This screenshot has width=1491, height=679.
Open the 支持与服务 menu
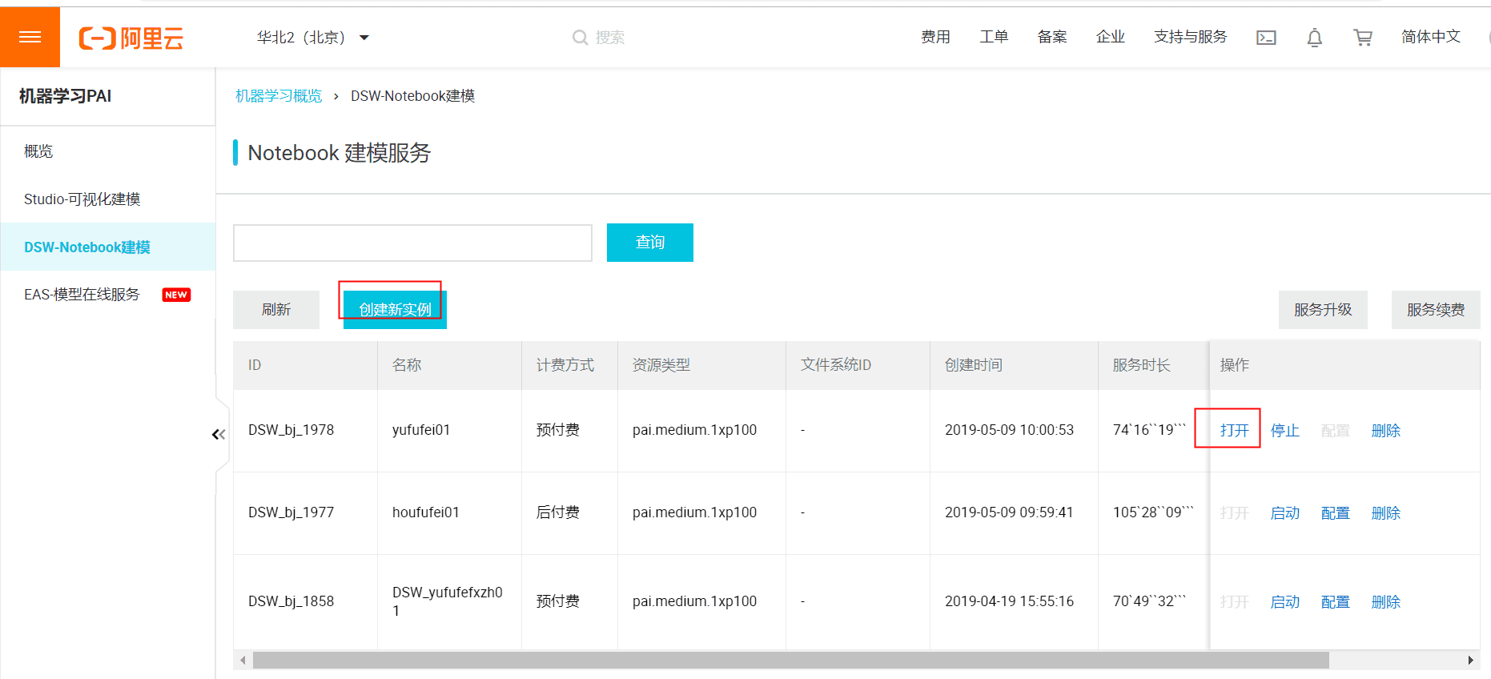tap(1190, 37)
